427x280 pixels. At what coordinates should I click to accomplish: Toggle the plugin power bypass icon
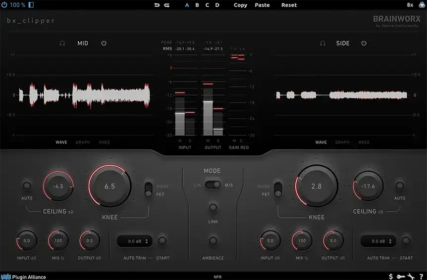(x=4, y=5)
